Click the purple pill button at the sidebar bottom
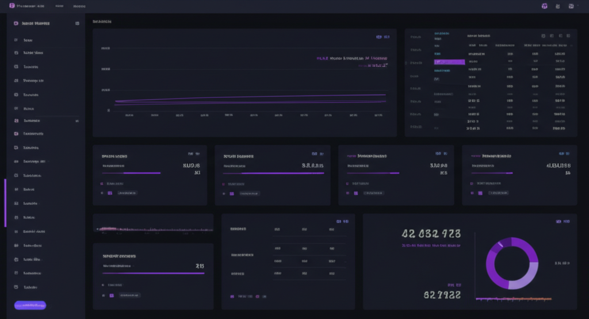 tap(30, 305)
